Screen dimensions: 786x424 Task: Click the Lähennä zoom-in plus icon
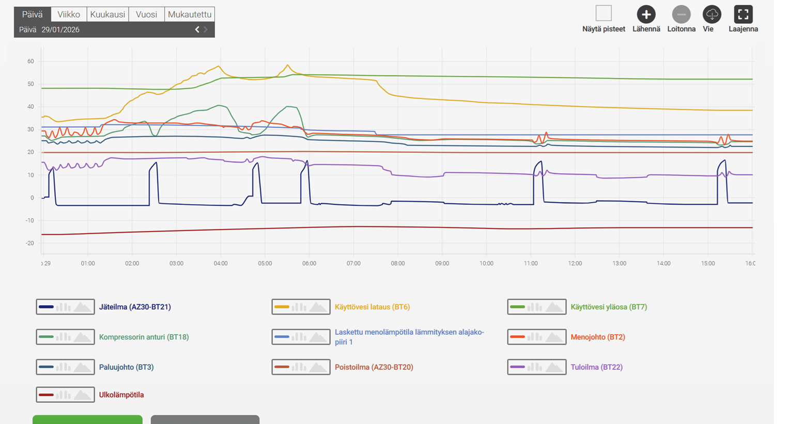click(x=646, y=14)
